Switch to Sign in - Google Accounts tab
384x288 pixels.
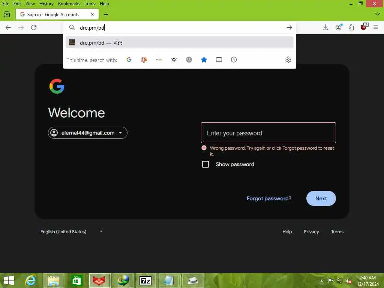coord(57,15)
